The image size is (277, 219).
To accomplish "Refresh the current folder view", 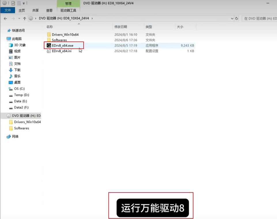I will 237,18.
